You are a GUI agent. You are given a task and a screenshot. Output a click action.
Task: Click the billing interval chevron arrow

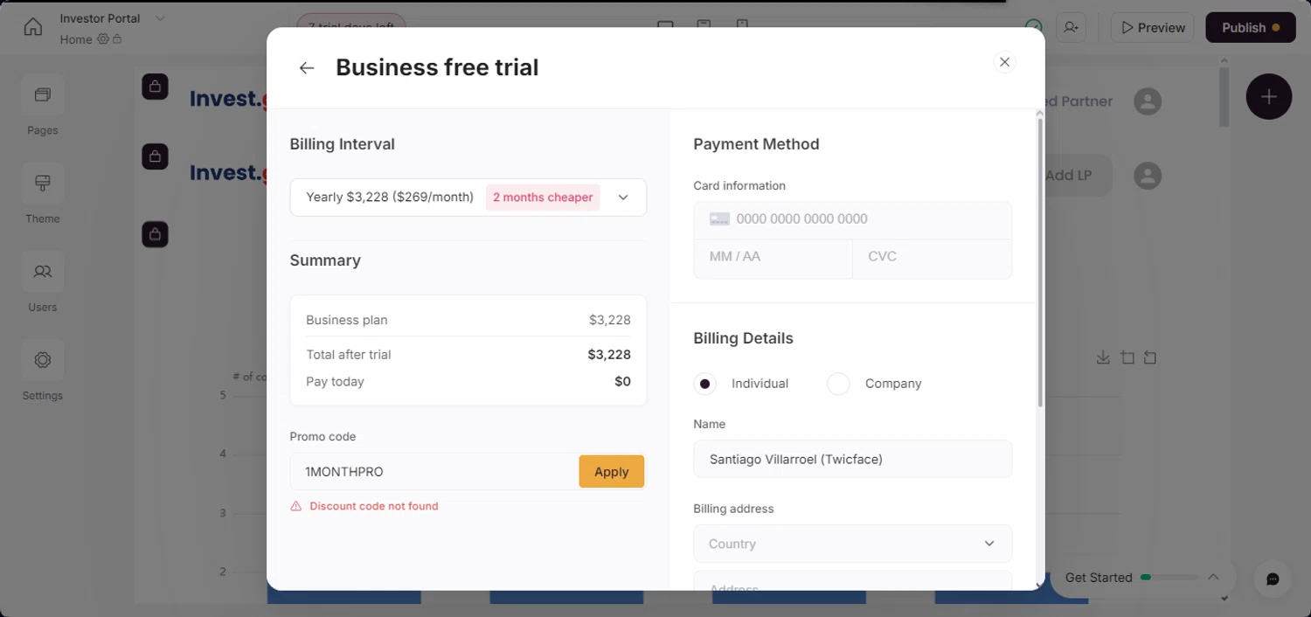pyautogui.click(x=623, y=198)
